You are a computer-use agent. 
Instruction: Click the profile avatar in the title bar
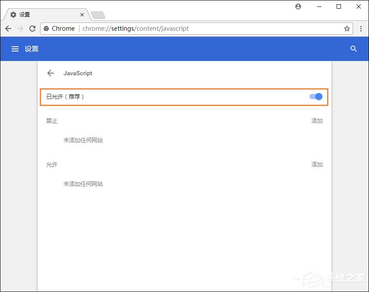(x=298, y=6)
